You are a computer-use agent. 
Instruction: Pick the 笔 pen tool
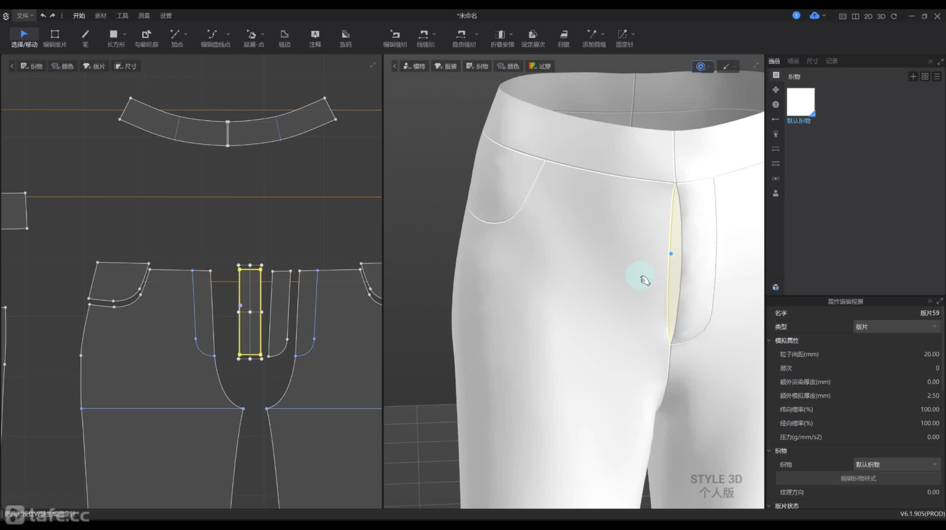(x=85, y=38)
